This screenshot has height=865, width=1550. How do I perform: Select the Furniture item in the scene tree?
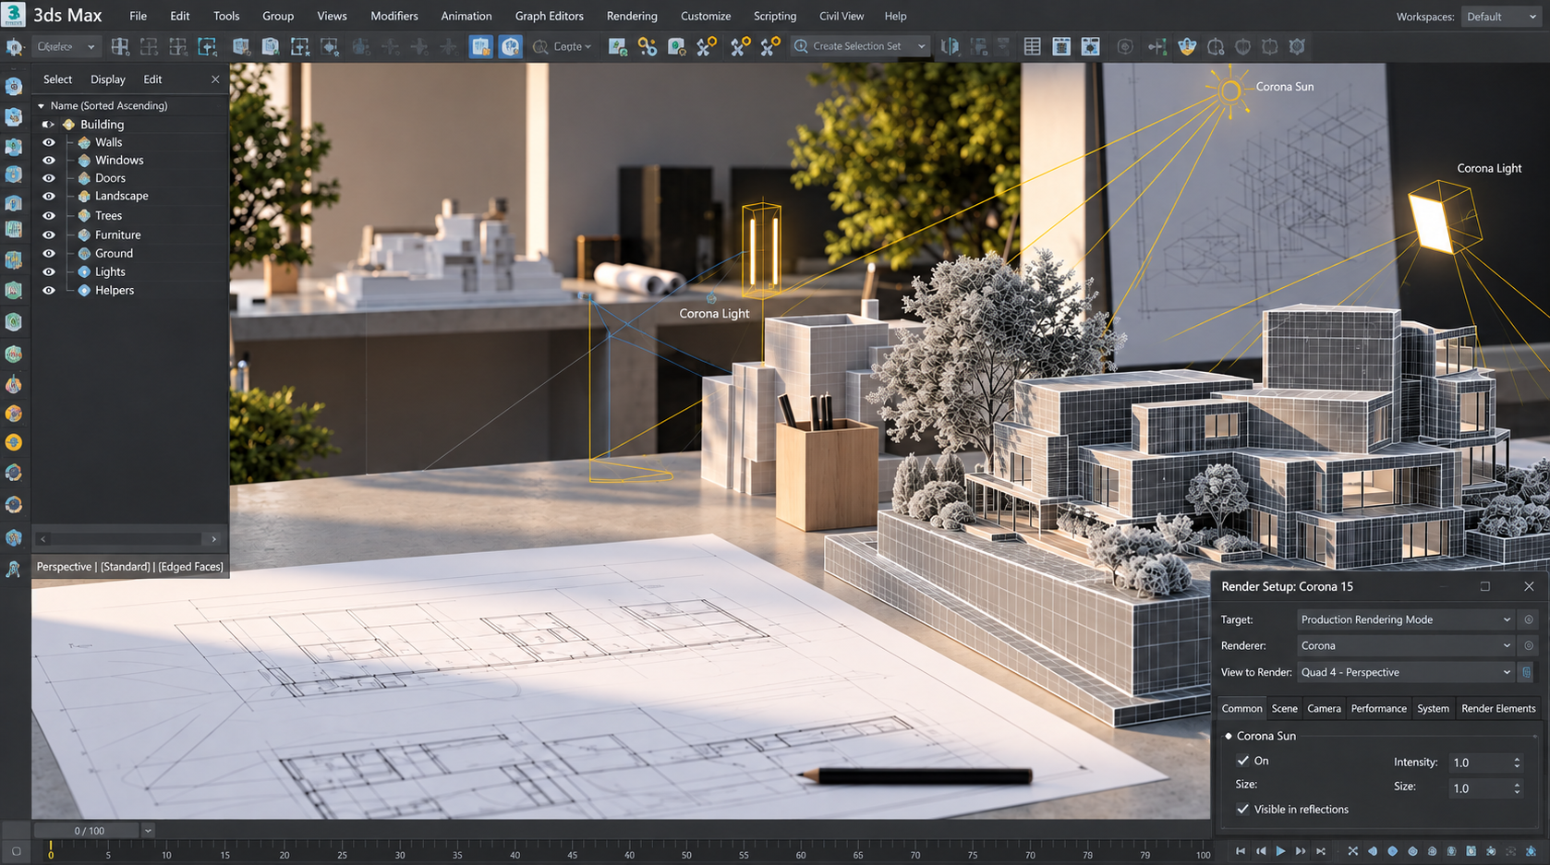pos(118,234)
